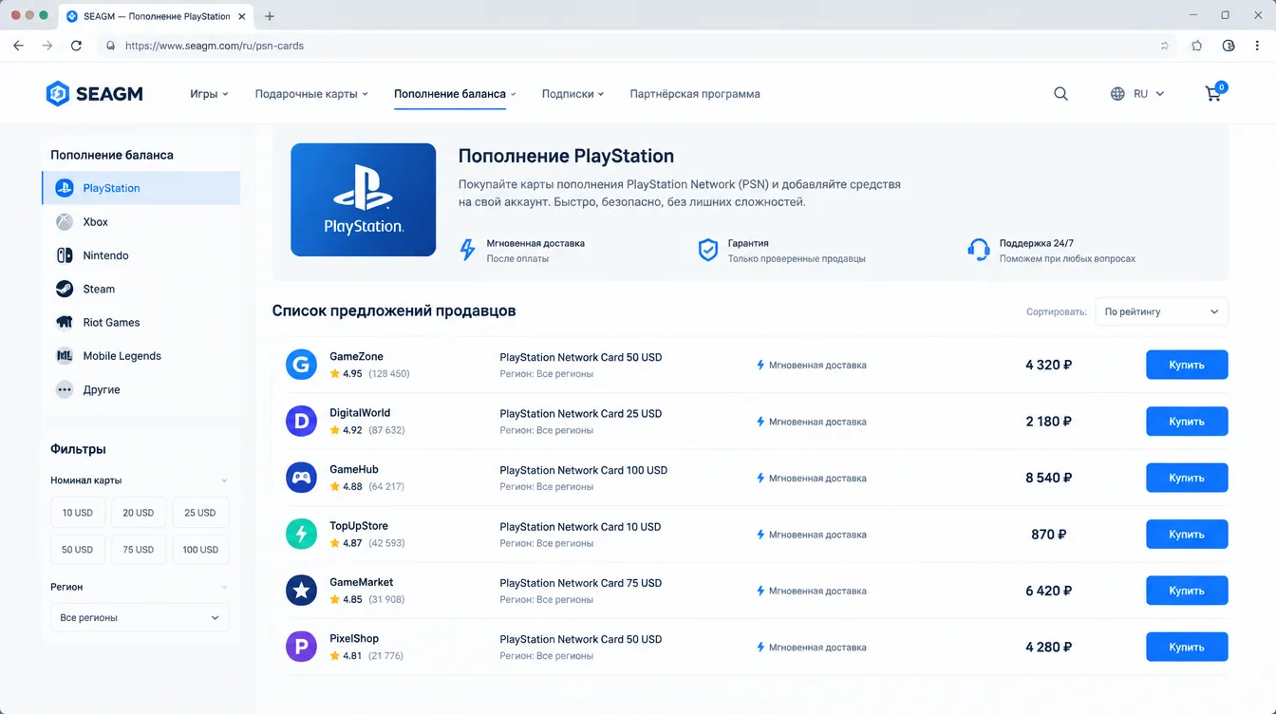
Task: Click GameZone seller avatar
Action: pos(301,365)
